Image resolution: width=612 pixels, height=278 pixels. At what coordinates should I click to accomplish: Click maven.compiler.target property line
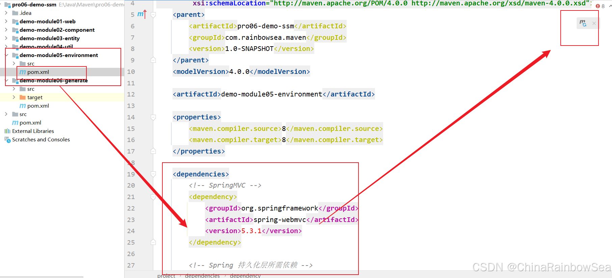coord(286,140)
